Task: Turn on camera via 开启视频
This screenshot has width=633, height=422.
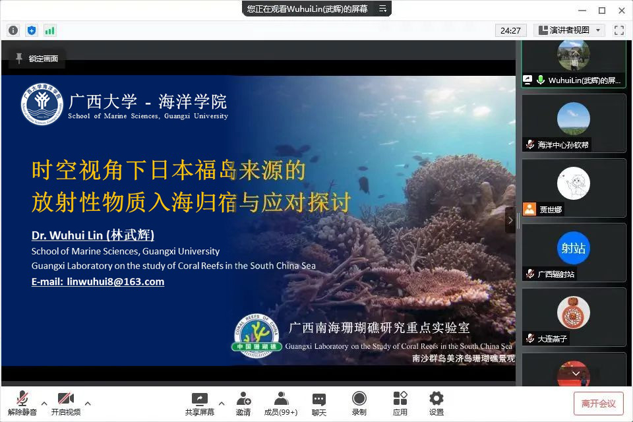Action: 66,403
